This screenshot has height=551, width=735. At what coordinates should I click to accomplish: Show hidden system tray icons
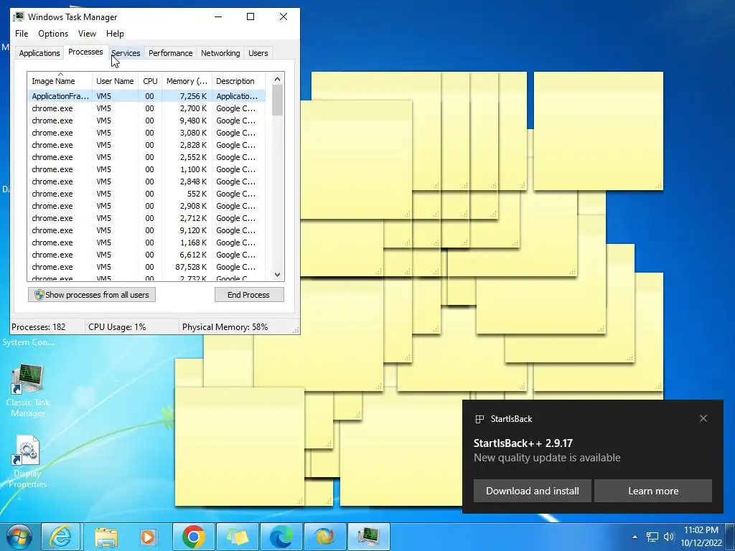pos(635,537)
